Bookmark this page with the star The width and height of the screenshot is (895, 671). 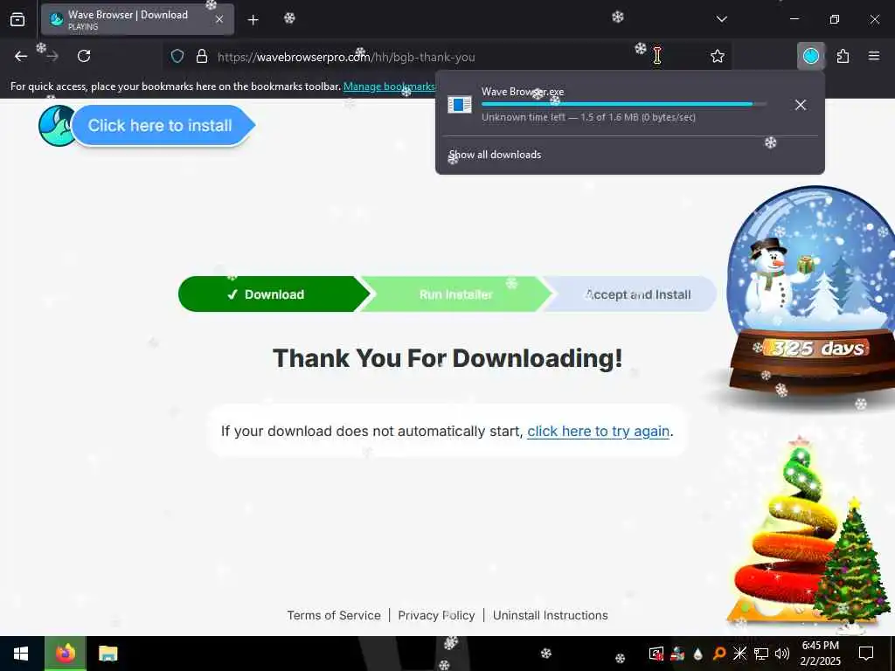point(718,56)
